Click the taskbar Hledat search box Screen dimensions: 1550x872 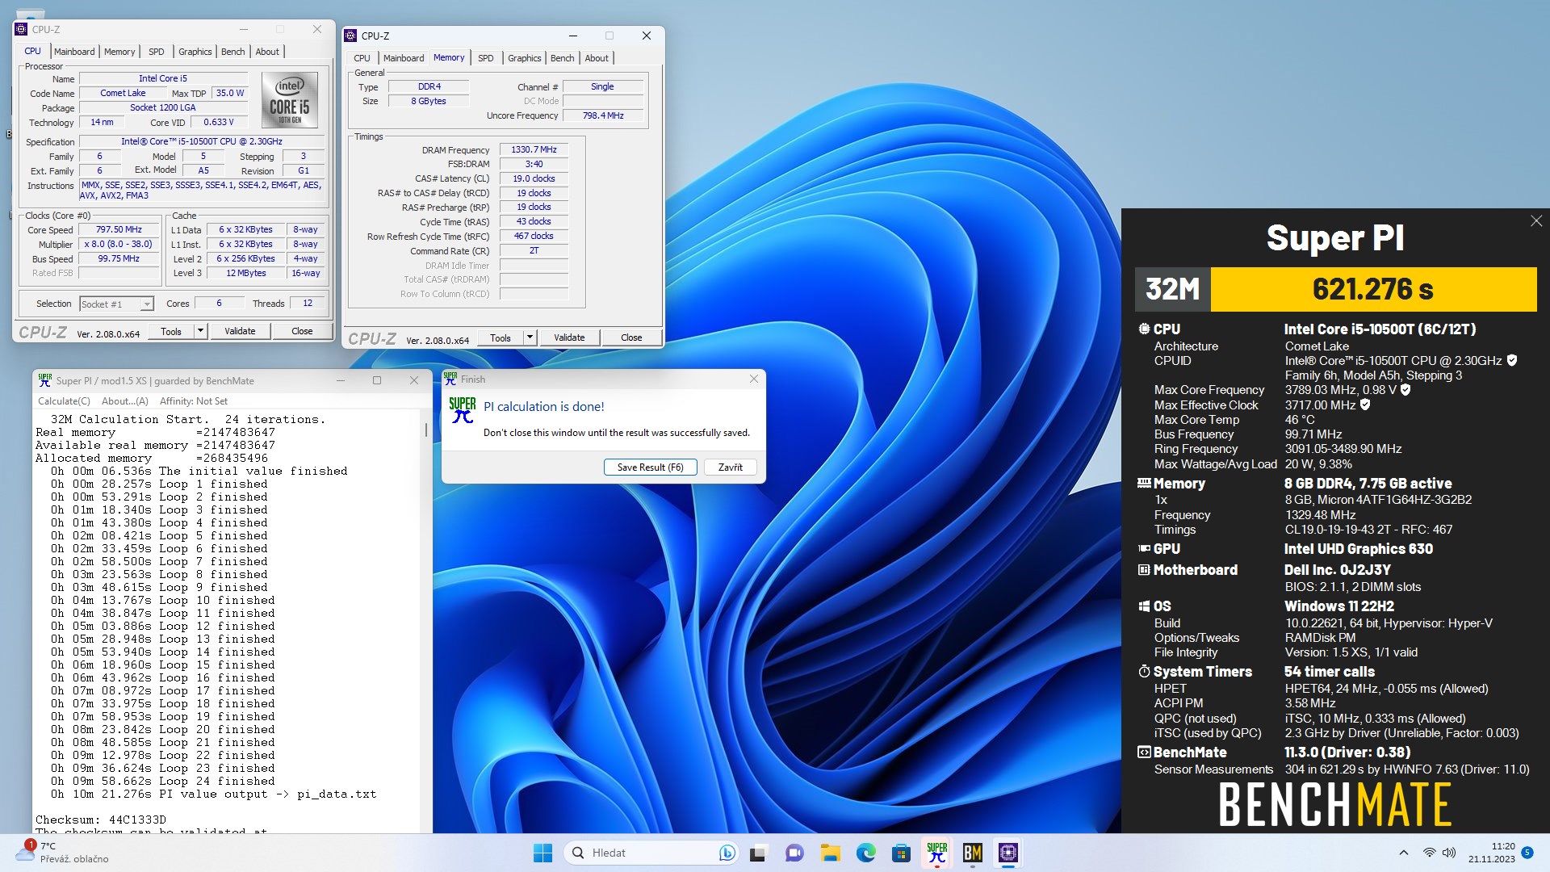pos(650,853)
